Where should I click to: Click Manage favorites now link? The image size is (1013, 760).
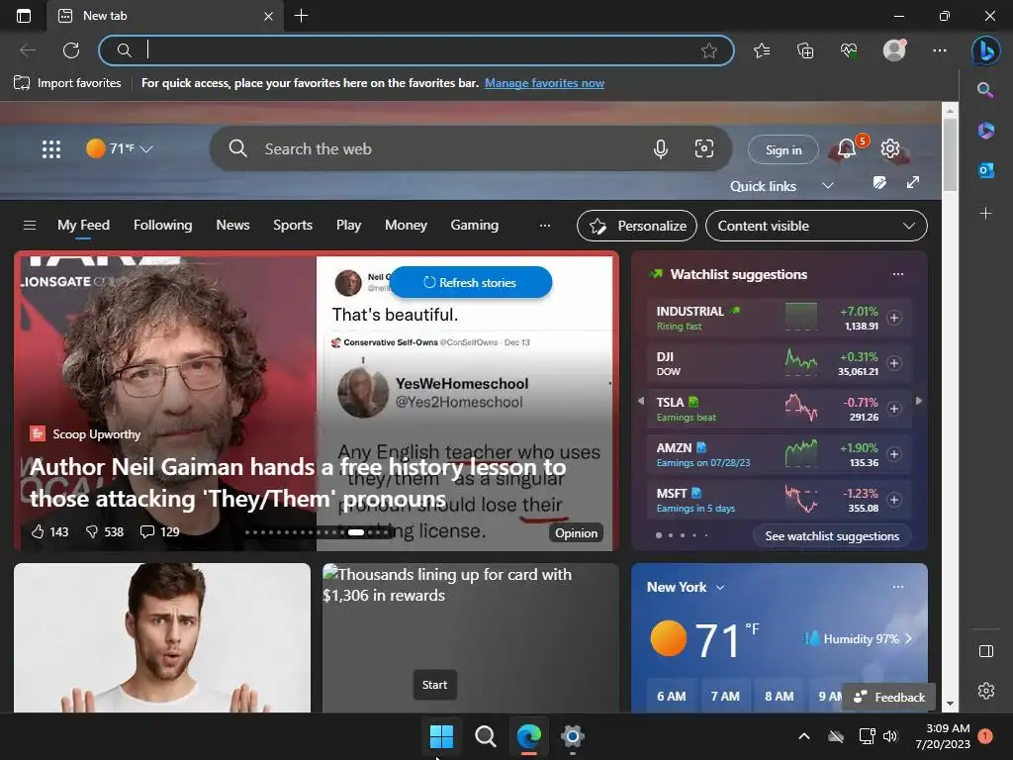tap(544, 83)
